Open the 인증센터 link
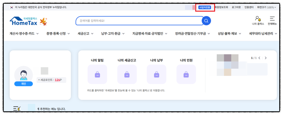 point(249,7)
